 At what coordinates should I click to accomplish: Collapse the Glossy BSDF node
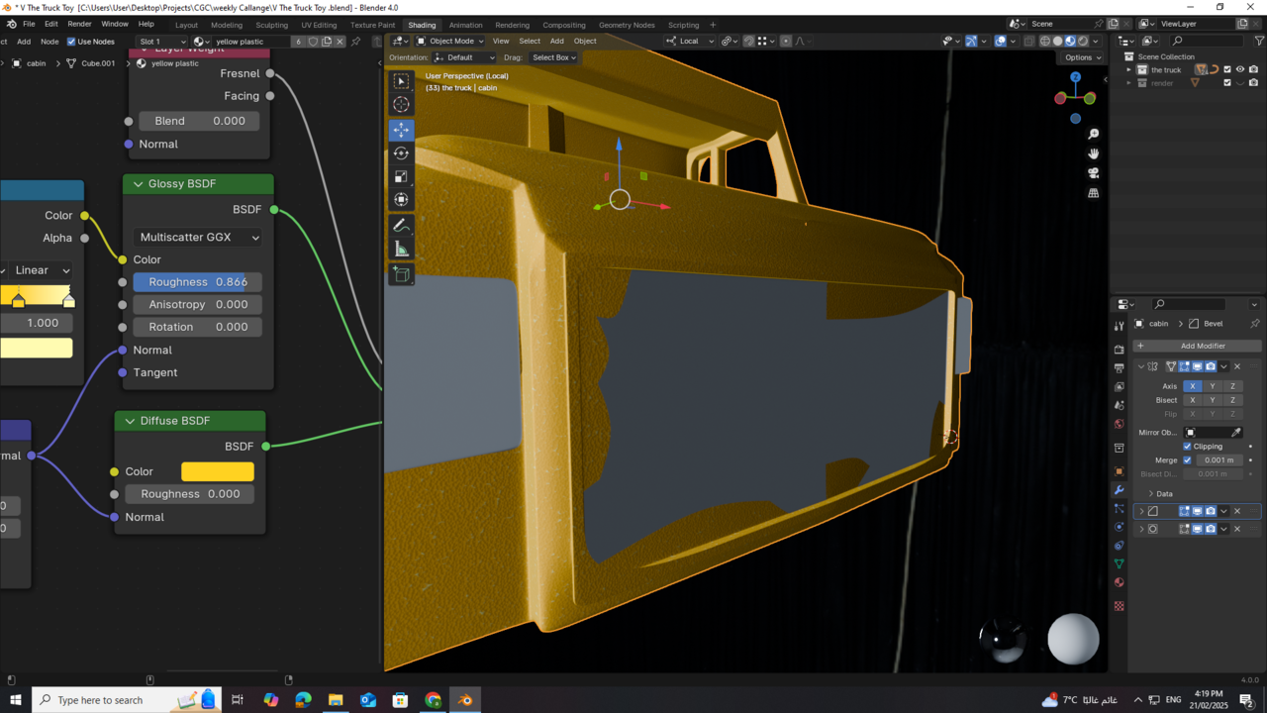point(138,184)
